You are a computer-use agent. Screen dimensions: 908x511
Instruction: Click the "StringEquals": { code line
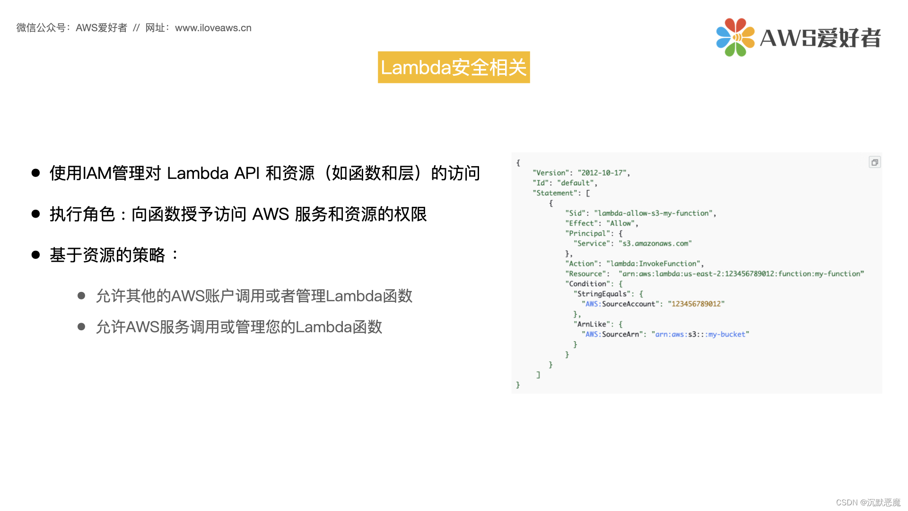click(x=608, y=294)
